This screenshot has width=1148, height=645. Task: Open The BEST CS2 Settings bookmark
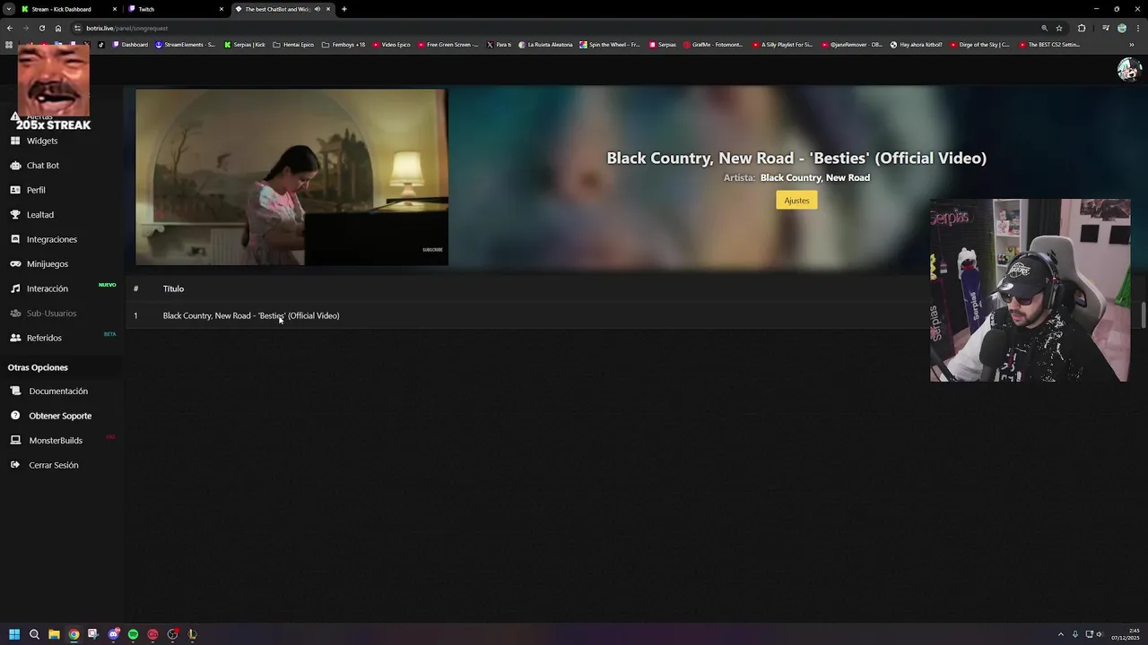click(1049, 45)
